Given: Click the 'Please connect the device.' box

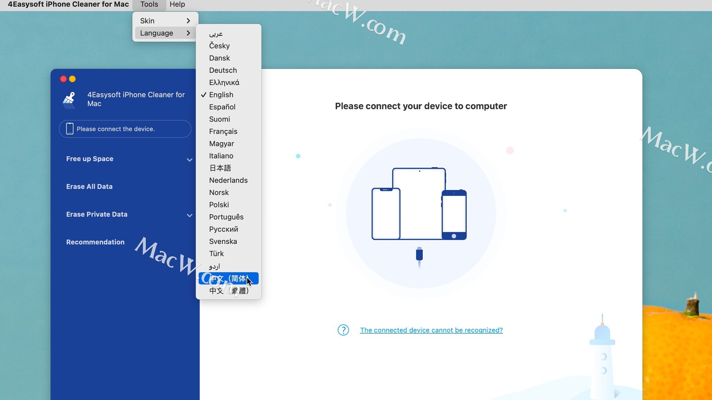Looking at the screenshot, I should pos(125,129).
